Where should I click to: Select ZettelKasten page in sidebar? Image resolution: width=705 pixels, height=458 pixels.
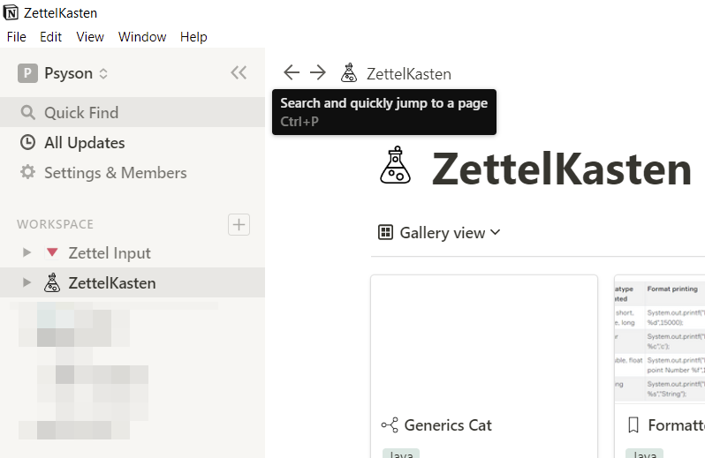pos(111,283)
